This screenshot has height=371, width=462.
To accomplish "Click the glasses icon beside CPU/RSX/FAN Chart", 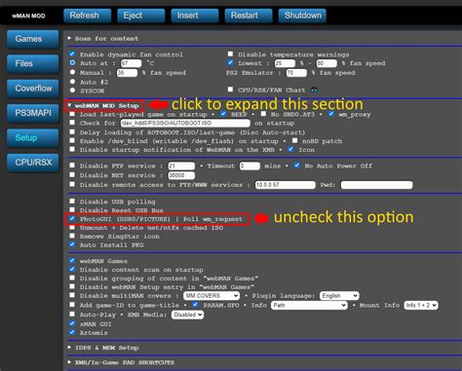I will pos(314,90).
